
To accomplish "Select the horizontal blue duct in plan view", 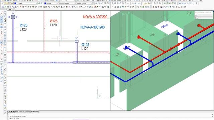I will pyautogui.click(x=59, y=62).
